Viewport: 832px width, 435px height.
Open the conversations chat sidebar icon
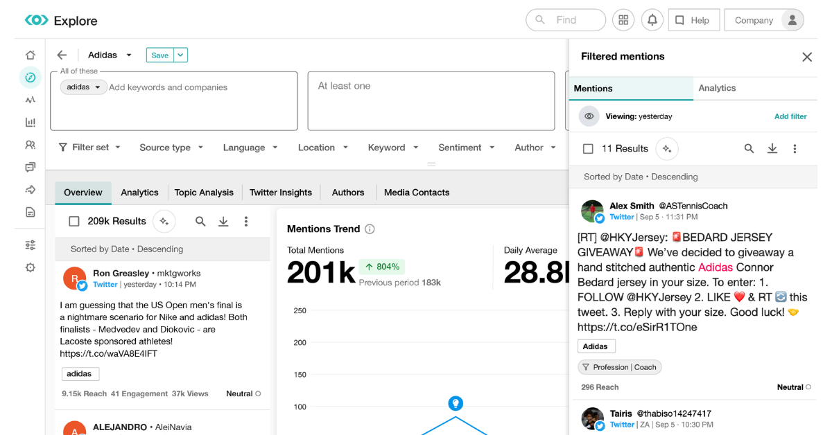30,167
